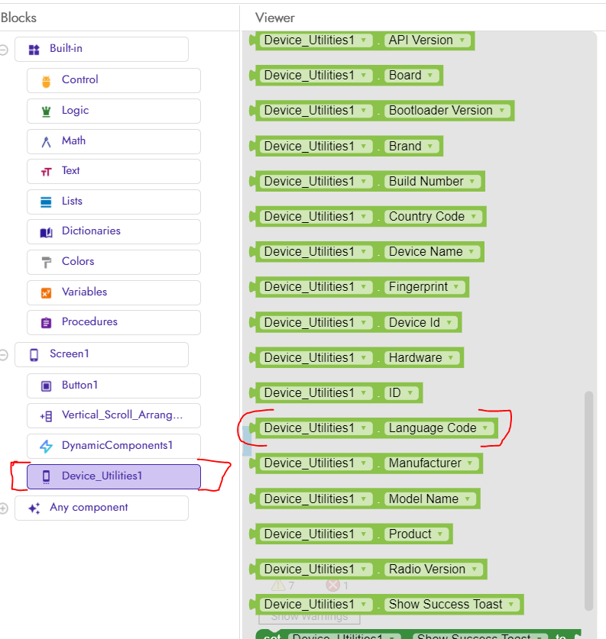The height and width of the screenshot is (639, 606).
Task: Open the Language Code property dropdown
Action: 485,428
